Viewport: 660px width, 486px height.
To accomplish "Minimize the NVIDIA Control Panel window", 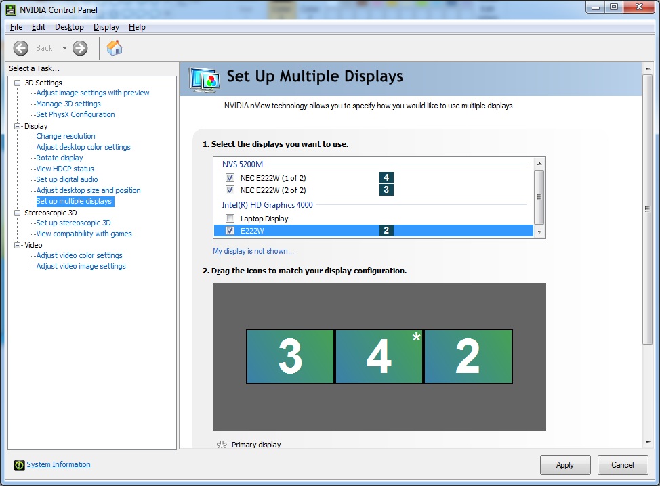I will pyautogui.click(x=595, y=7).
